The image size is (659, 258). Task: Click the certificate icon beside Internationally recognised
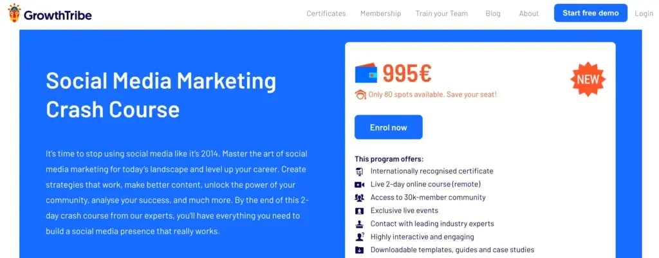359,171
